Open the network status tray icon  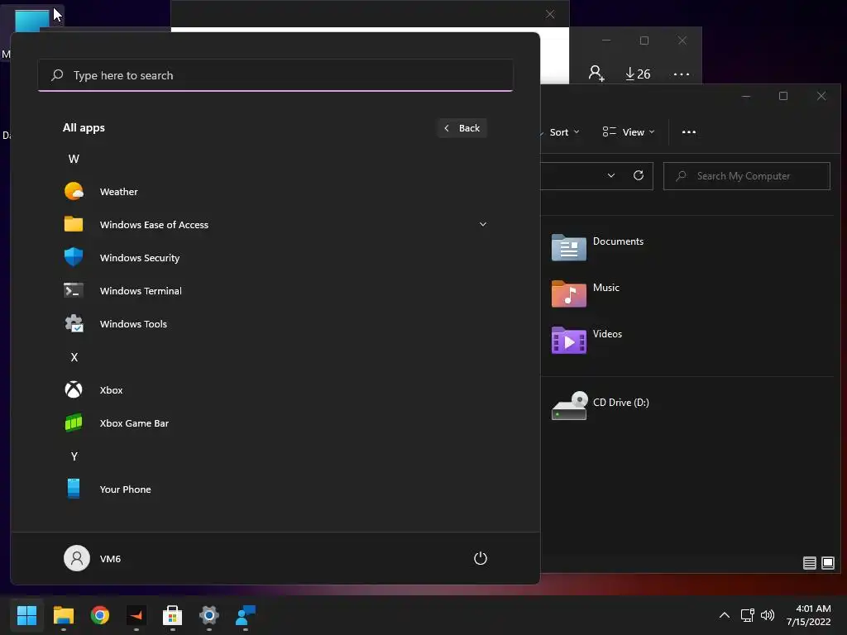coord(748,615)
